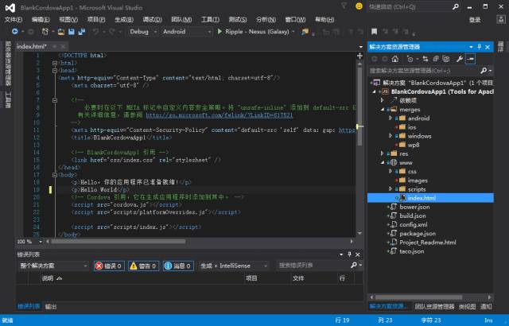Image resolution: width=509 pixels, height=326 pixels.
Task: Switch to the 团队资源管理器 tab
Action: (434, 307)
